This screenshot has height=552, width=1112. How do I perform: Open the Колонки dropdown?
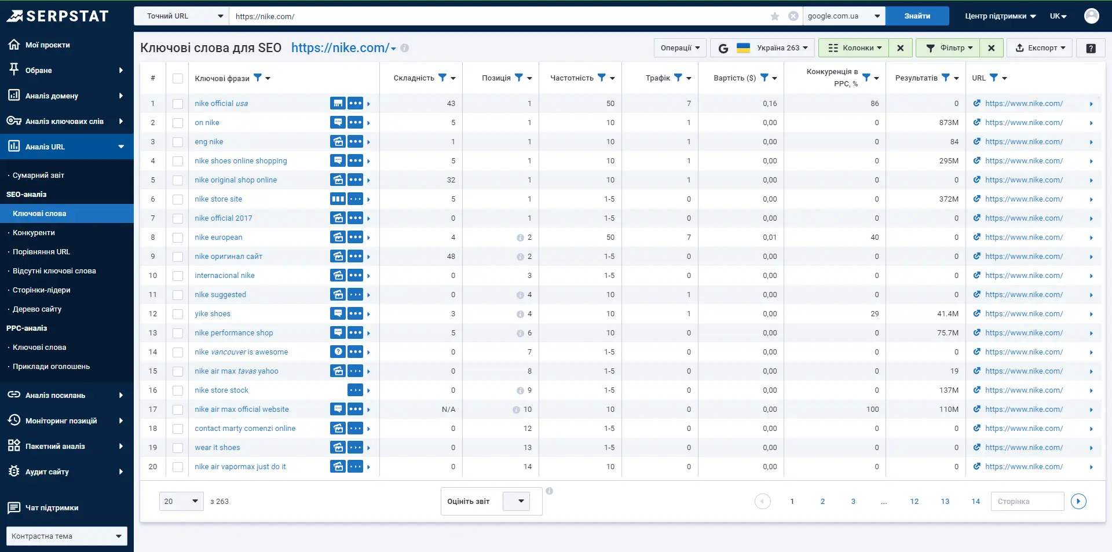click(x=854, y=48)
